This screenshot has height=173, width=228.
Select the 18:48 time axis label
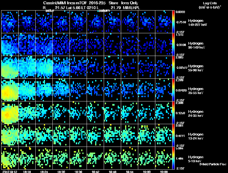click(x=113, y=172)
